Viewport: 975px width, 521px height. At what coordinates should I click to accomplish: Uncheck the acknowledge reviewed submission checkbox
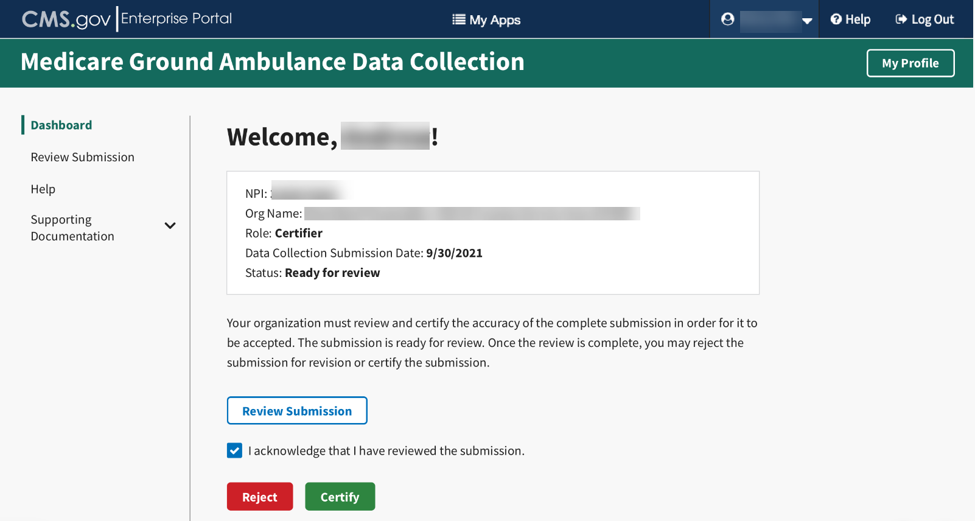235,450
